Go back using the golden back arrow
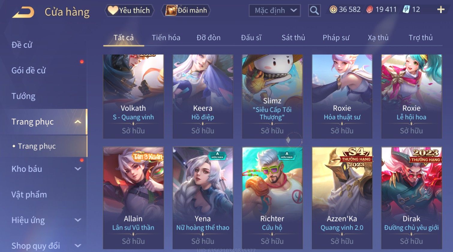Viewport: 453px width, 252px height. [x=23, y=12]
